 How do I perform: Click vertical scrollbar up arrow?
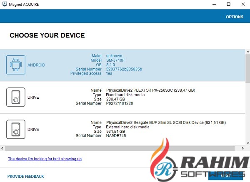coord(248,52)
